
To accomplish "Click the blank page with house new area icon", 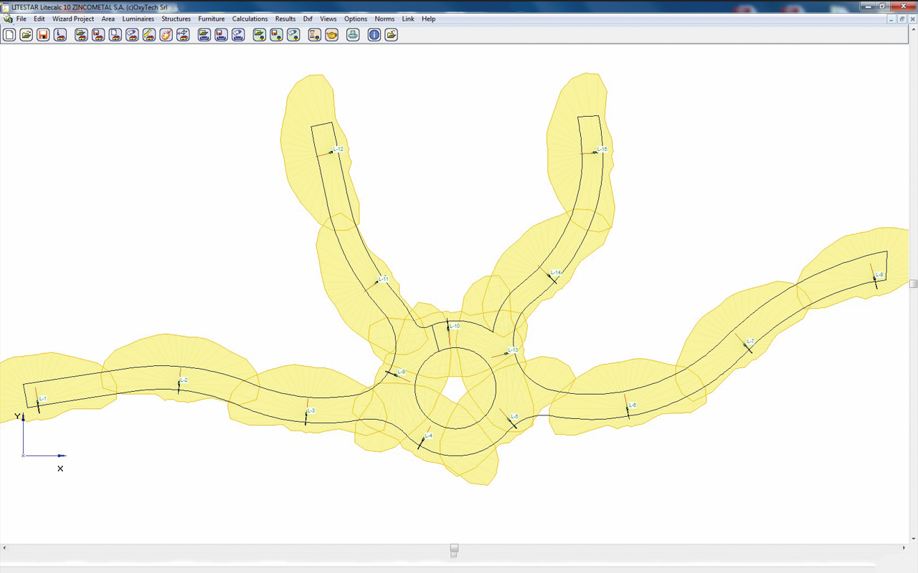I will pyautogui.click(x=115, y=34).
